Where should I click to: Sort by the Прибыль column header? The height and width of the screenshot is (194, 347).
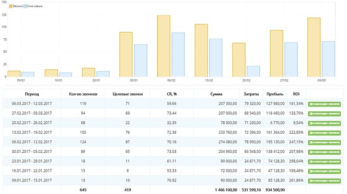[275, 94]
